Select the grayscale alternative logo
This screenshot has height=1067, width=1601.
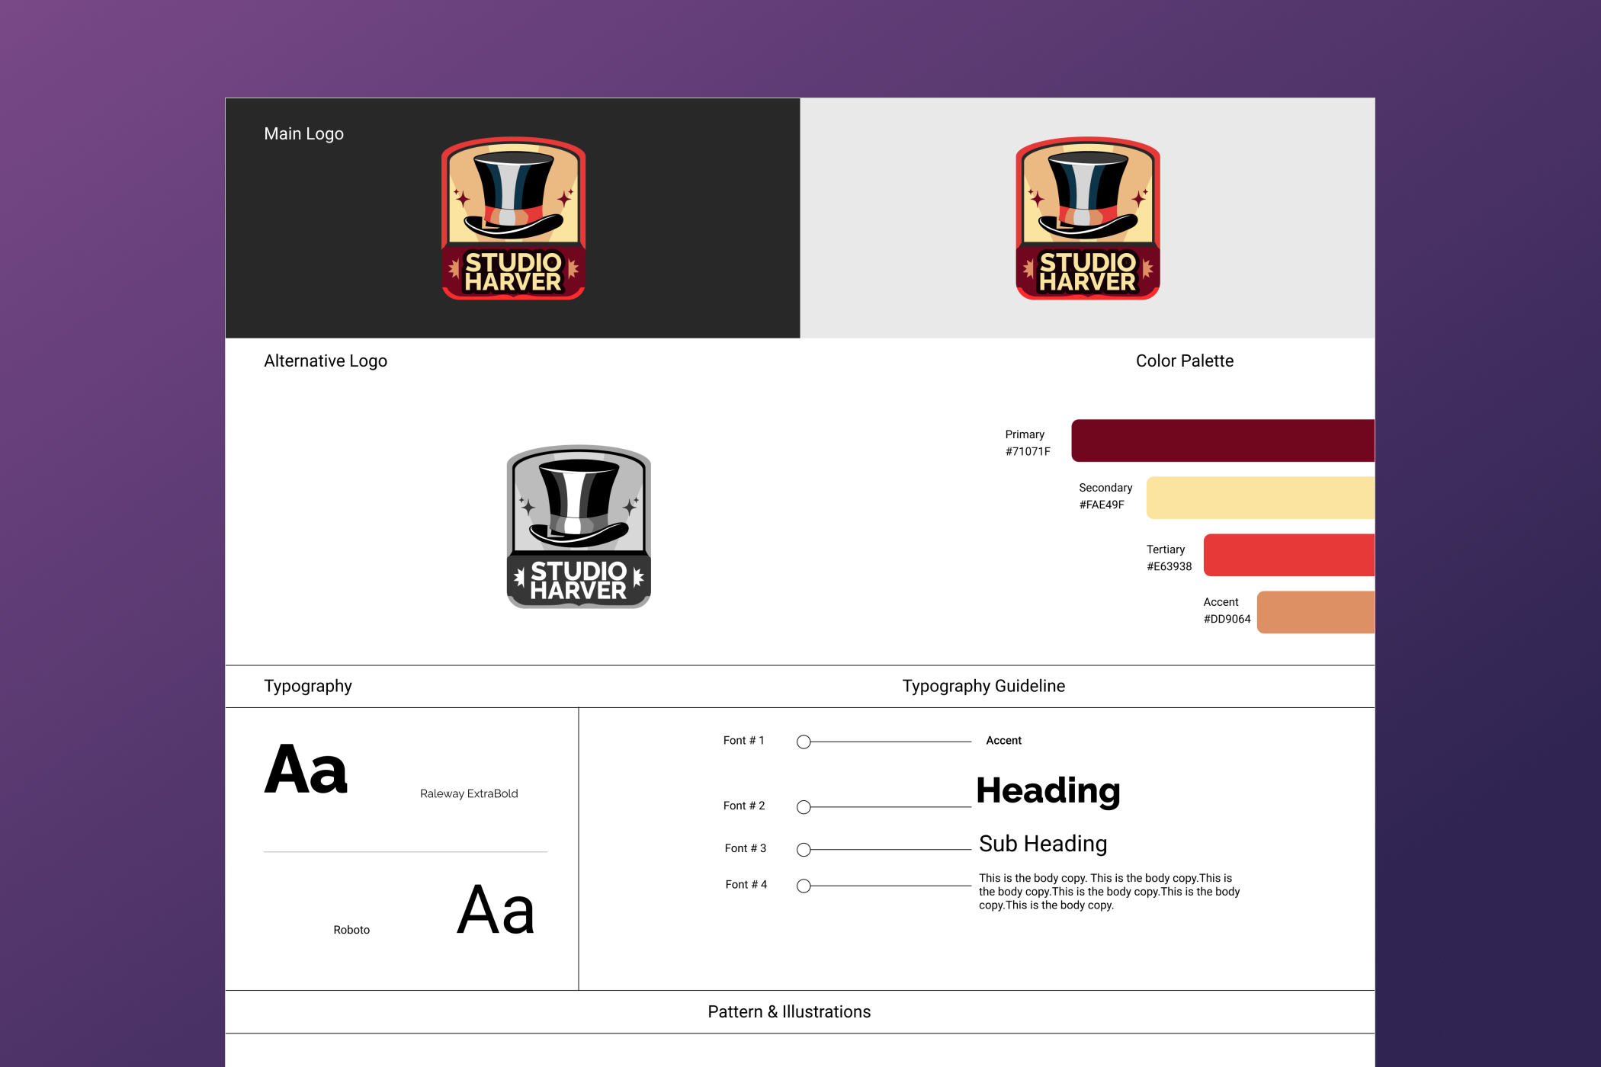click(x=579, y=527)
